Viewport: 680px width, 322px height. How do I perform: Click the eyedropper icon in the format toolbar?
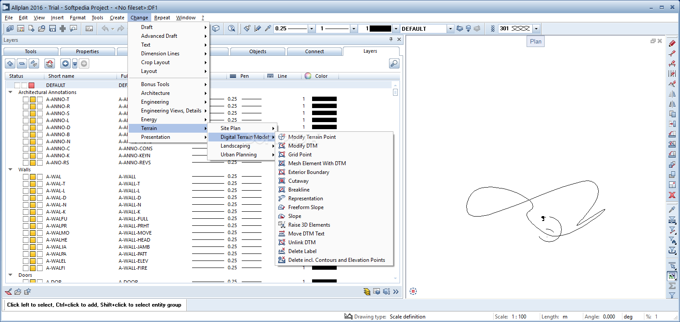coord(268,29)
